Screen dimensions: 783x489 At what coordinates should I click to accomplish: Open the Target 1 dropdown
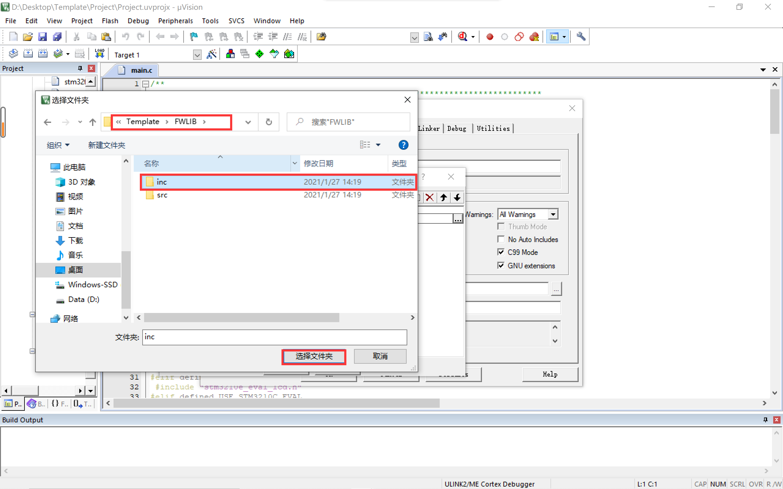coord(197,55)
